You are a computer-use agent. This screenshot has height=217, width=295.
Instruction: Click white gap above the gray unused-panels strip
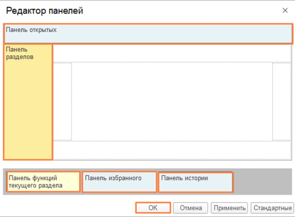point(147,165)
